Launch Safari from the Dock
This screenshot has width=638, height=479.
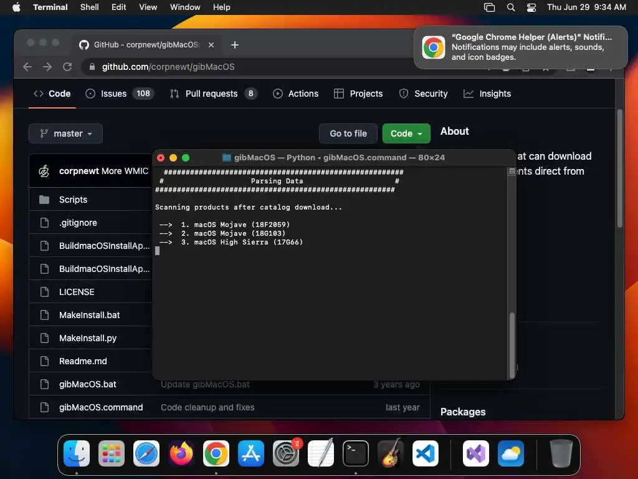pyautogui.click(x=146, y=453)
